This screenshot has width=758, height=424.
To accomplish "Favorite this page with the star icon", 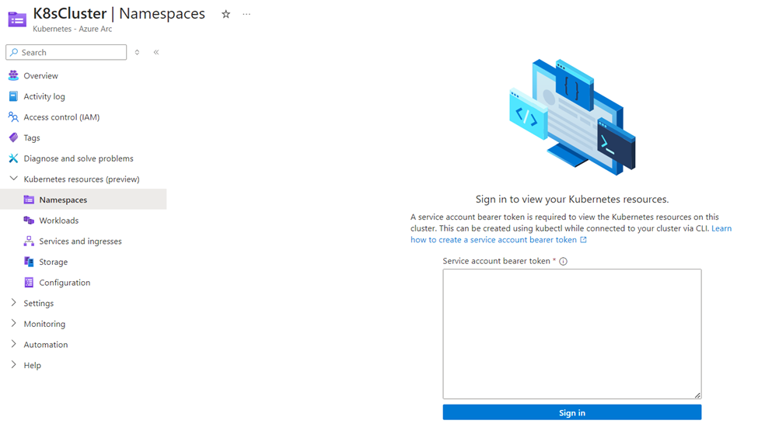I will [x=225, y=15].
